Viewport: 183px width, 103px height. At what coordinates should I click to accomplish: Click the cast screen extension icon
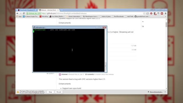148,13
